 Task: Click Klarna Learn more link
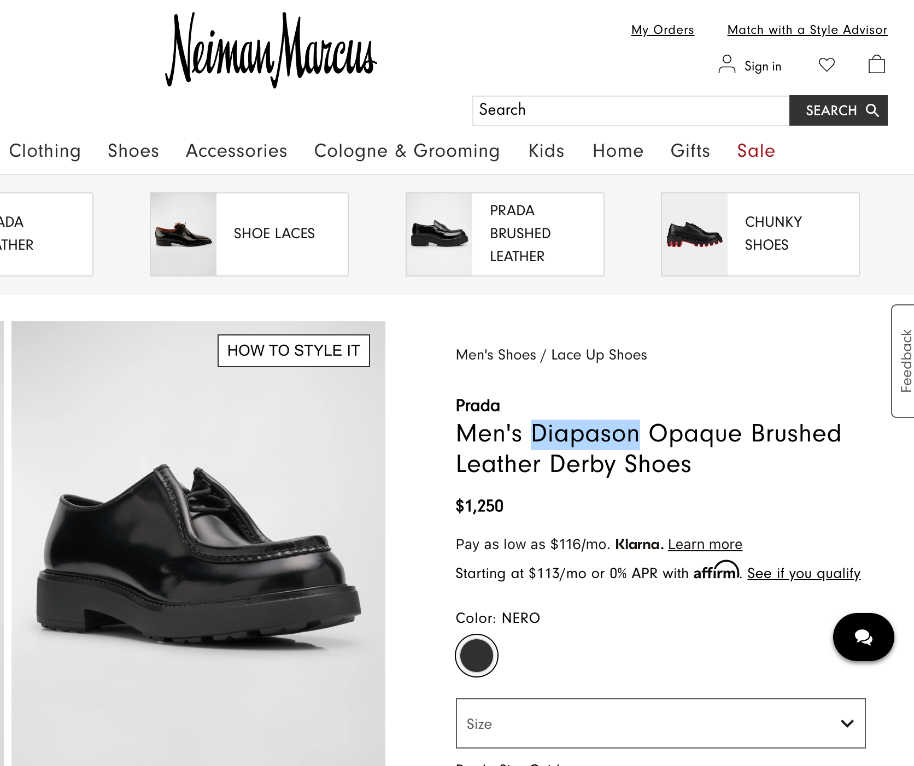click(x=705, y=545)
